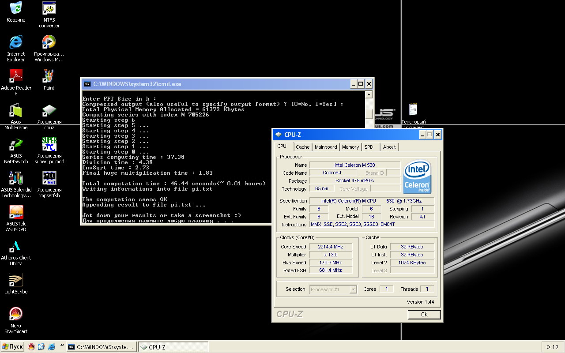Open the About tab in CPU-Z
The height and width of the screenshot is (353, 565).
click(x=389, y=147)
